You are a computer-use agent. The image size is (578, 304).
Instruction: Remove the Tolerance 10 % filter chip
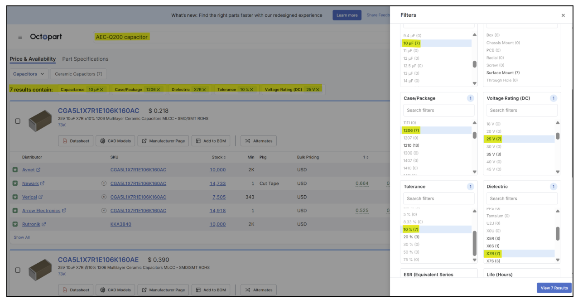tap(252, 90)
